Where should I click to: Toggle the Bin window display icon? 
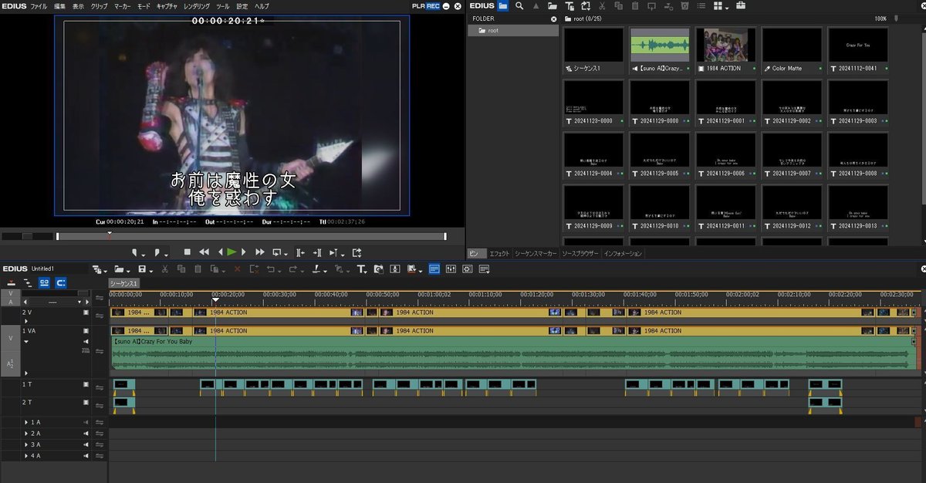[x=434, y=269]
